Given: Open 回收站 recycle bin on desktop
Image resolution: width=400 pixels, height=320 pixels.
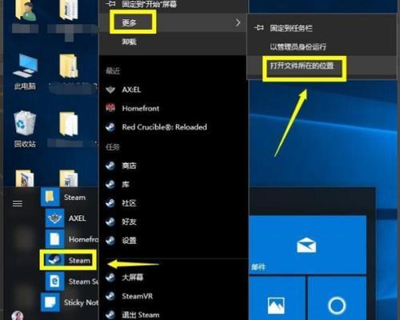Looking at the screenshot, I should tap(25, 130).
